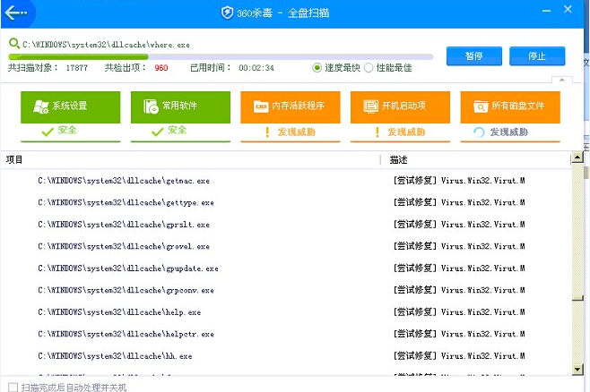Select the best performance (性能最佳) radio option

pos(369,67)
